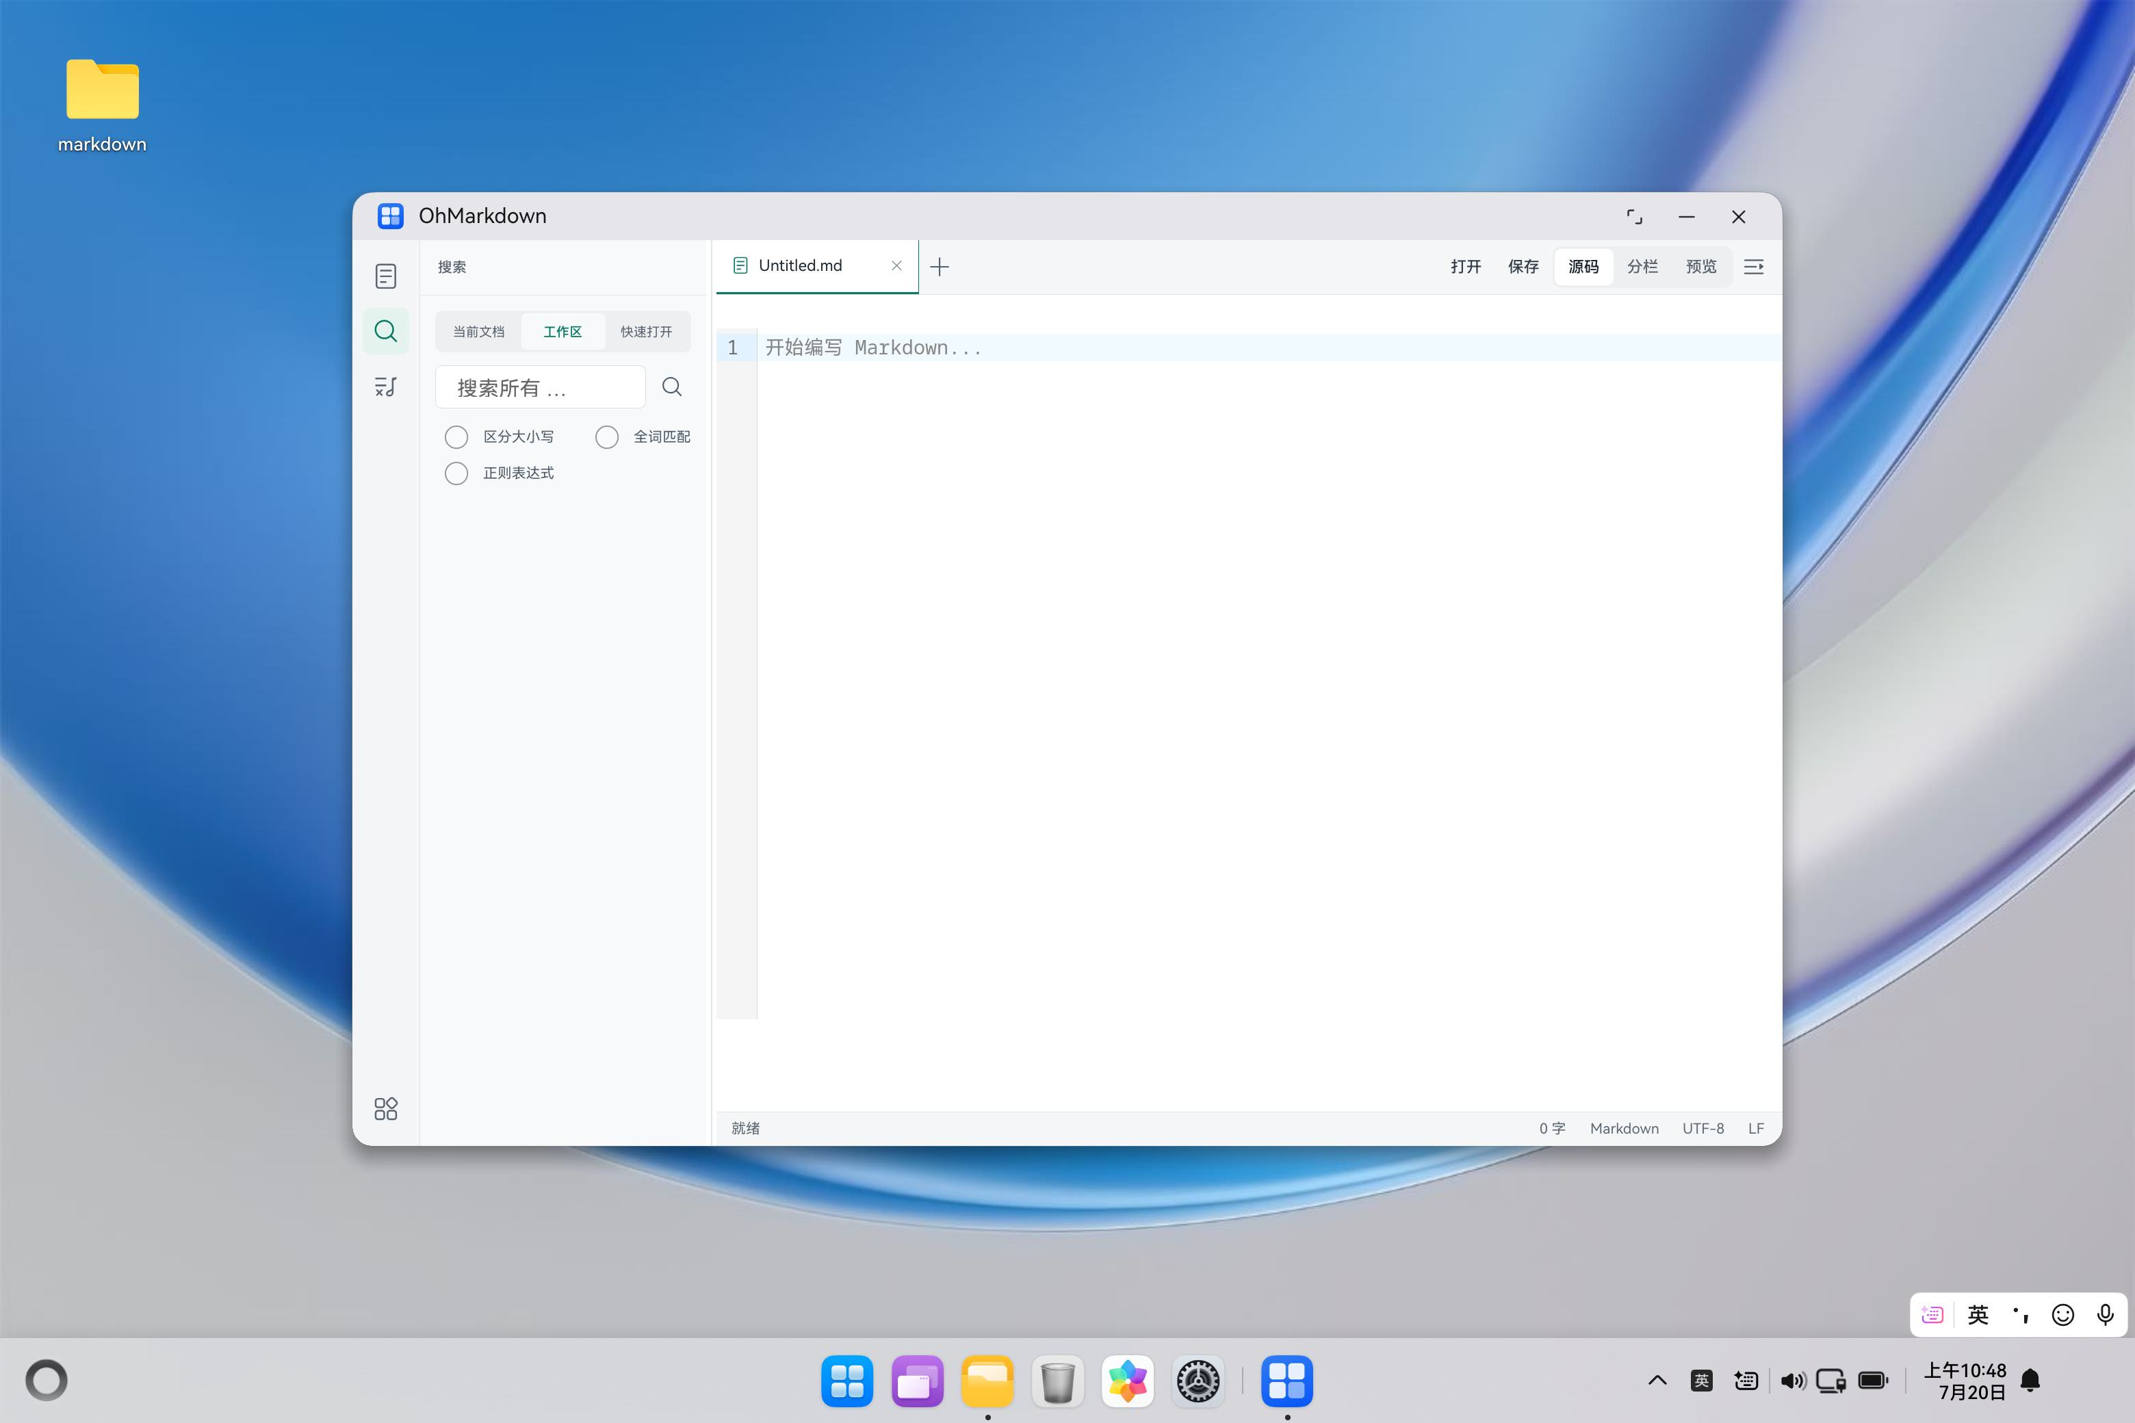This screenshot has height=1423, width=2135.
Task: Switch to 预览 view mode
Action: coord(1701,267)
